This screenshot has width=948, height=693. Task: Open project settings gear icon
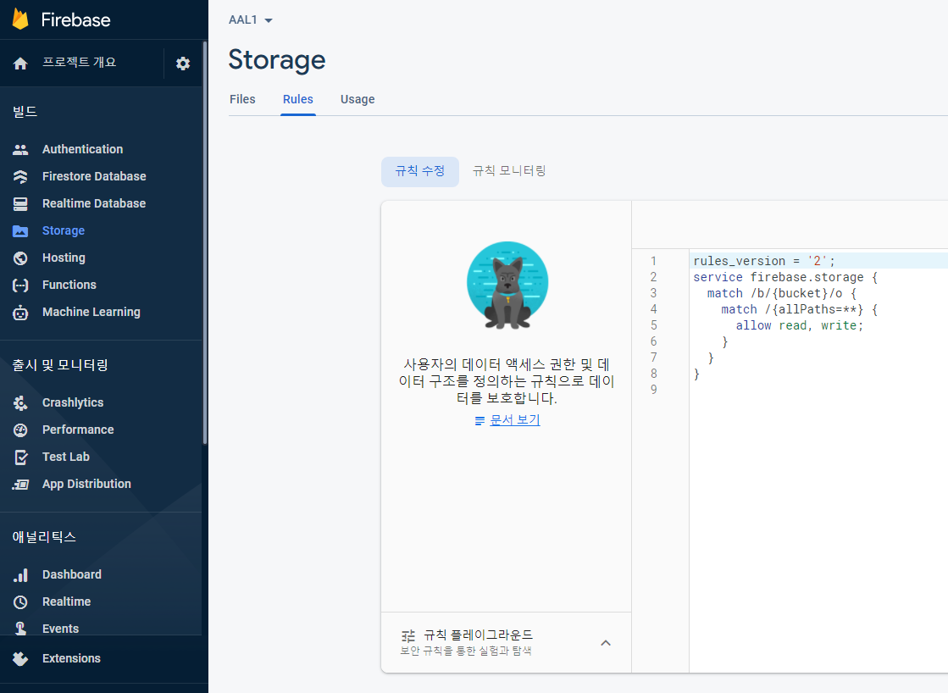(x=183, y=64)
